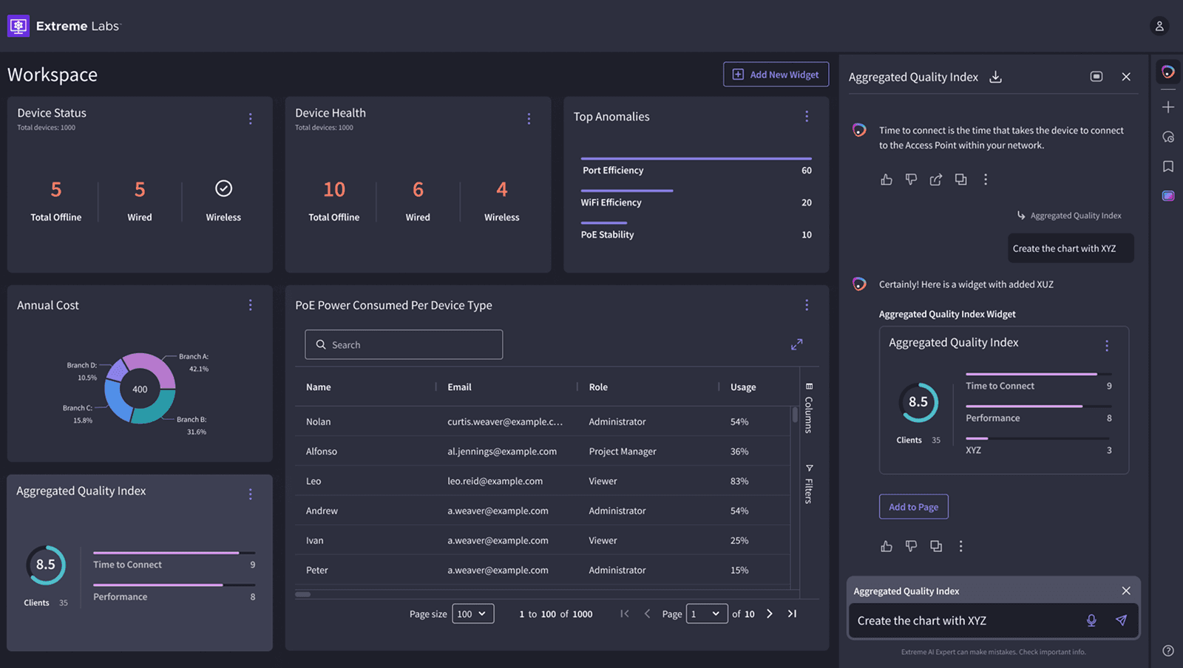Share the Time to connect answer
The width and height of the screenshot is (1183, 668).
(936, 180)
